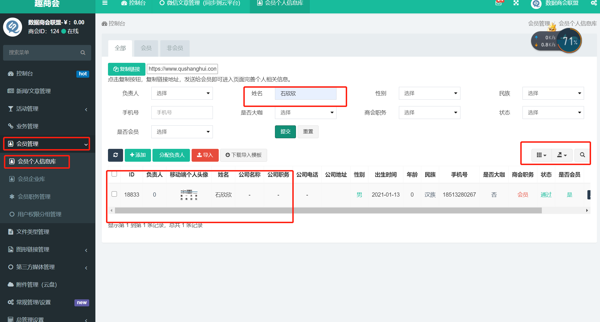
Task: Click the red 导入 button
Action: [205, 155]
